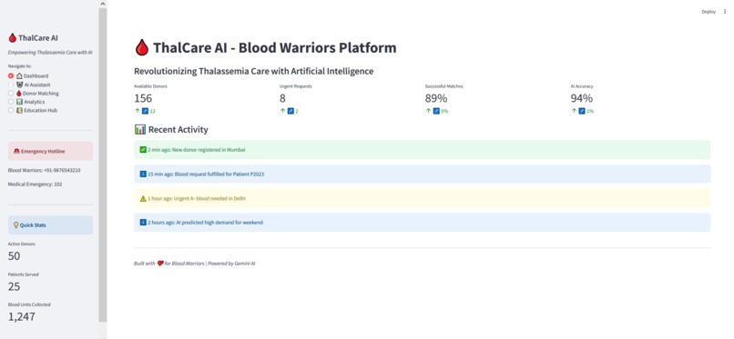The height and width of the screenshot is (339, 734).
Task: Click the info icon on weekend demand alert
Action: (x=143, y=223)
